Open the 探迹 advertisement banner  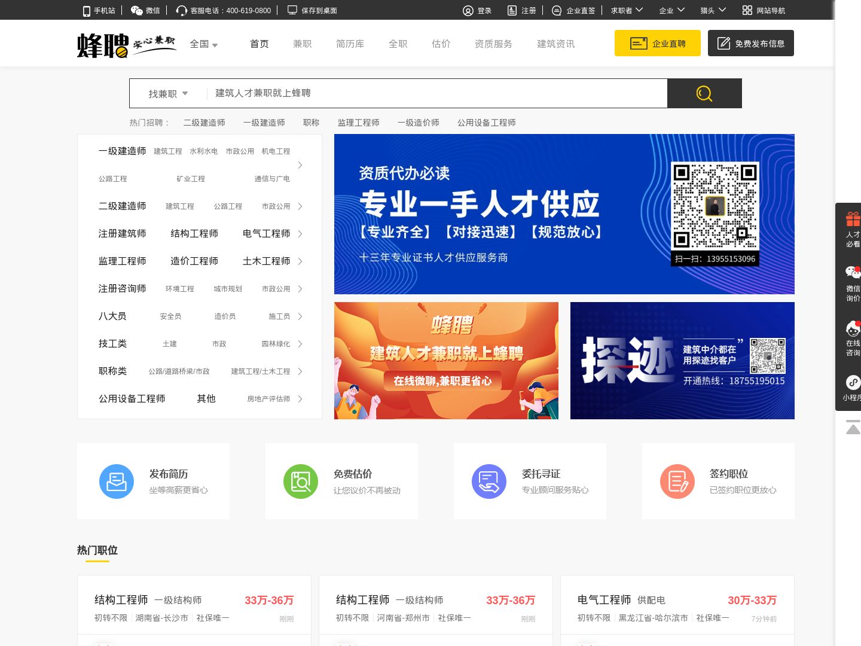[x=682, y=361]
